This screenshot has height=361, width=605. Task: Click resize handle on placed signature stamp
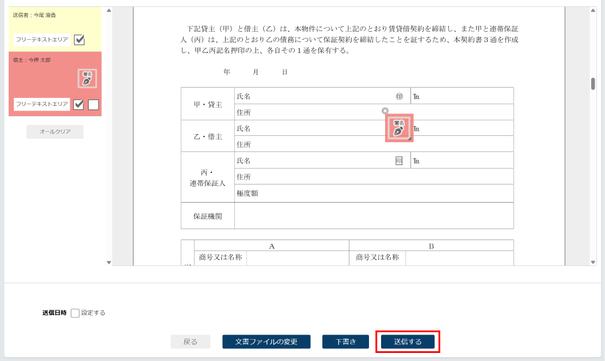410,139
